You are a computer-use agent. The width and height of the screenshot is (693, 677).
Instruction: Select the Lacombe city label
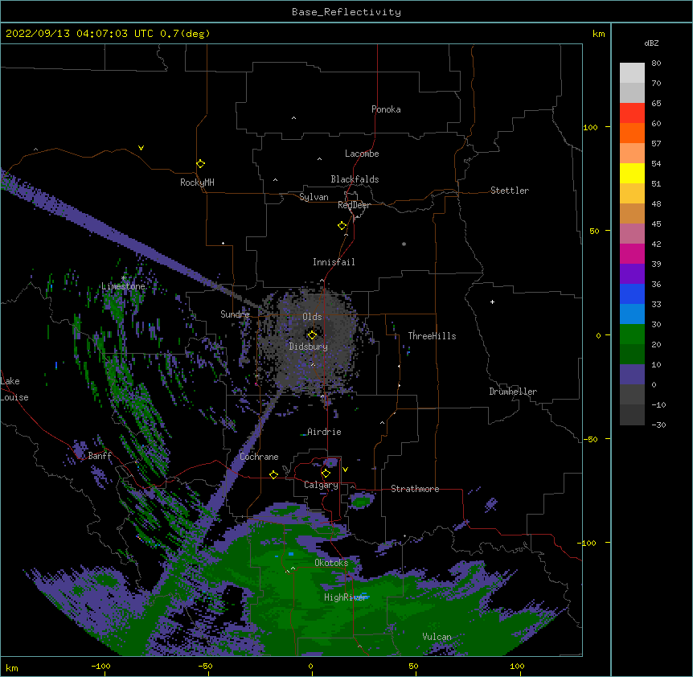(362, 154)
